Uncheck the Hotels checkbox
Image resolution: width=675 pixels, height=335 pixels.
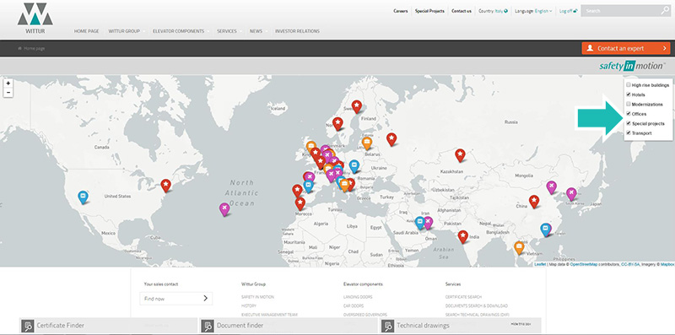tap(629, 95)
